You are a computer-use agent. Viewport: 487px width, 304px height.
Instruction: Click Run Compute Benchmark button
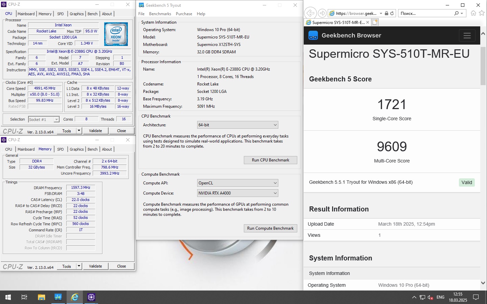click(271, 228)
